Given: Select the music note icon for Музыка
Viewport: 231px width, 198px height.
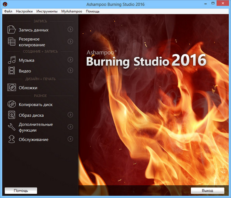Looking at the screenshot, I should point(12,60).
